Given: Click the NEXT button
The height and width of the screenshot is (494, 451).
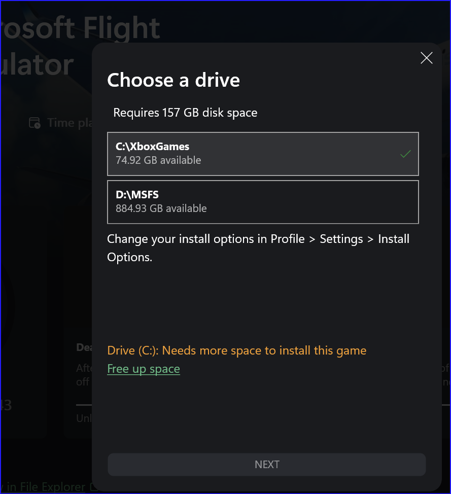Looking at the screenshot, I should (x=267, y=465).
